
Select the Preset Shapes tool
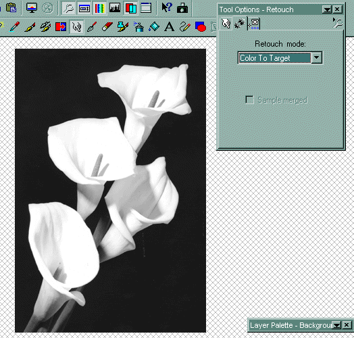click(201, 26)
